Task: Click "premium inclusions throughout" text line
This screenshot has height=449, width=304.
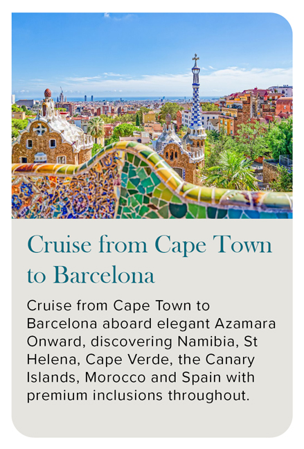Action: point(138,396)
